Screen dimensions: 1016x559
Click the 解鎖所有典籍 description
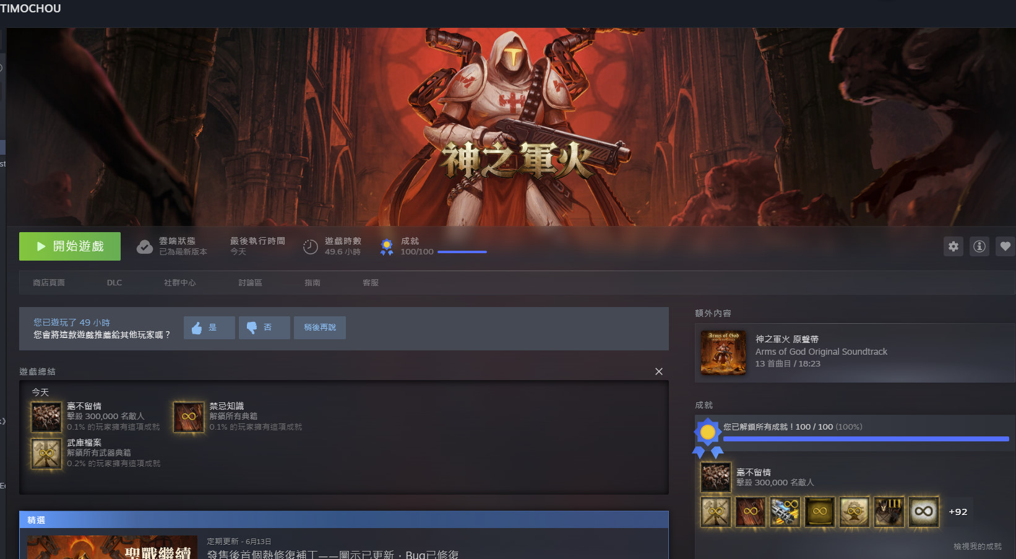[x=233, y=417]
